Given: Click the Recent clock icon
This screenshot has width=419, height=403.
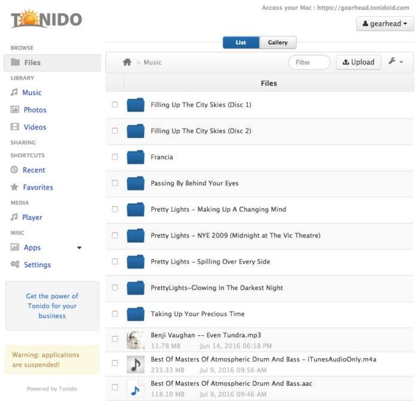Looking at the screenshot, I should 15,170.
